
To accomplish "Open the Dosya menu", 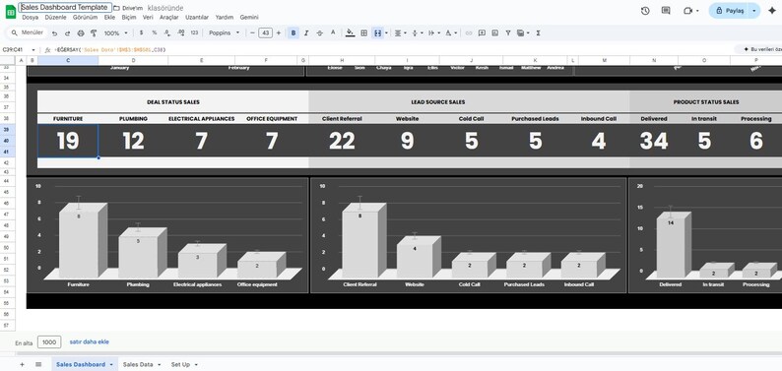I will click(30, 17).
